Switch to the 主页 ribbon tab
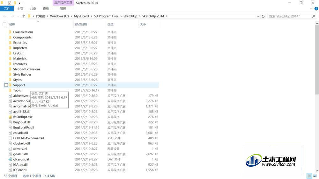The width and height of the screenshot is (319, 179). click(20, 9)
